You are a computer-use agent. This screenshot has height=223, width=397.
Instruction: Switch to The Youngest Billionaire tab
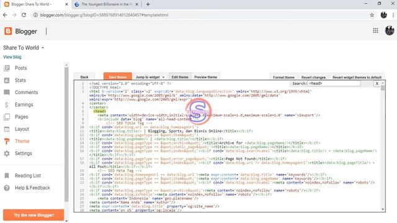(106, 4)
